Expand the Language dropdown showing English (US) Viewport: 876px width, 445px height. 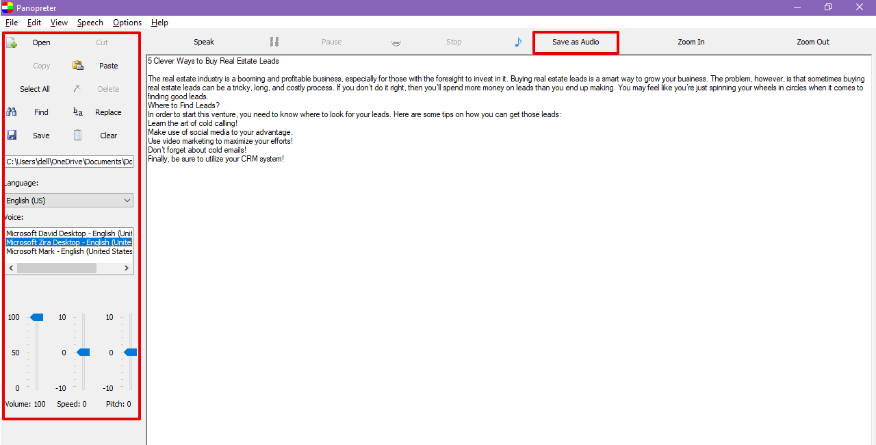tap(68, 201)
